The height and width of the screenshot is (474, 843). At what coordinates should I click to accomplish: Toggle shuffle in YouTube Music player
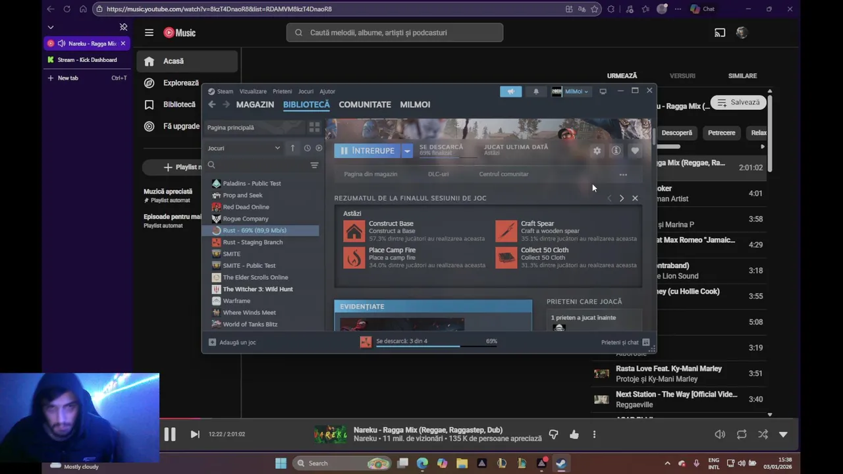[763, 434]
